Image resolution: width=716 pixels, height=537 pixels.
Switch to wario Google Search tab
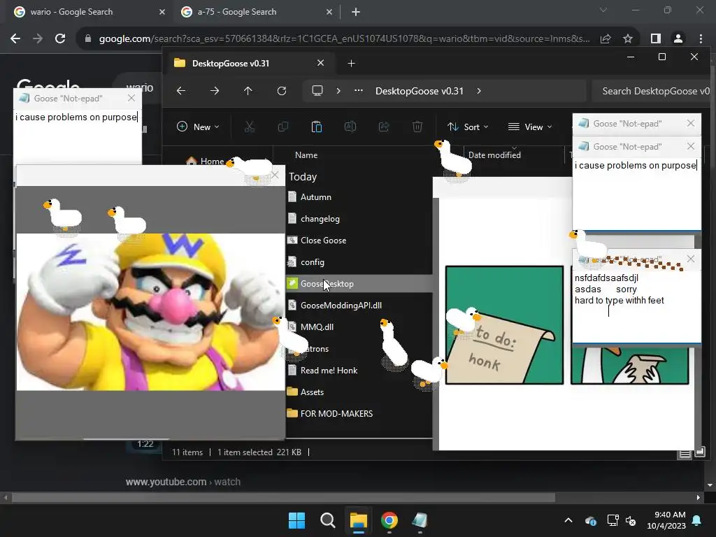click(x=72, y=12)
